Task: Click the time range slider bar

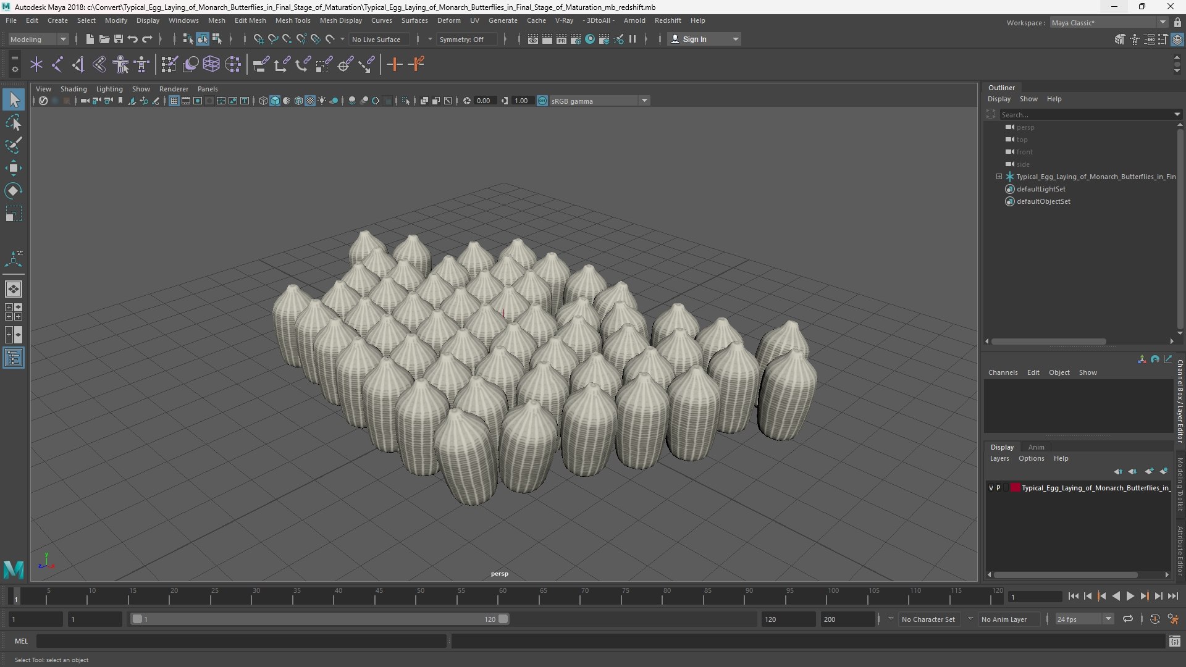Action: pyautogui.click(x=320, y=619)
